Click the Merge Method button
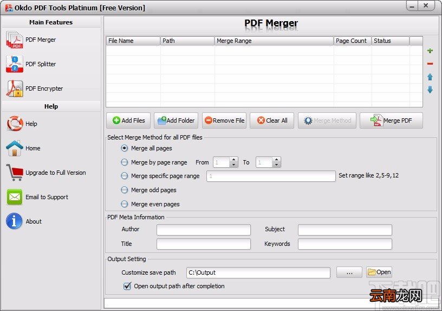 [x=327, y=120]
